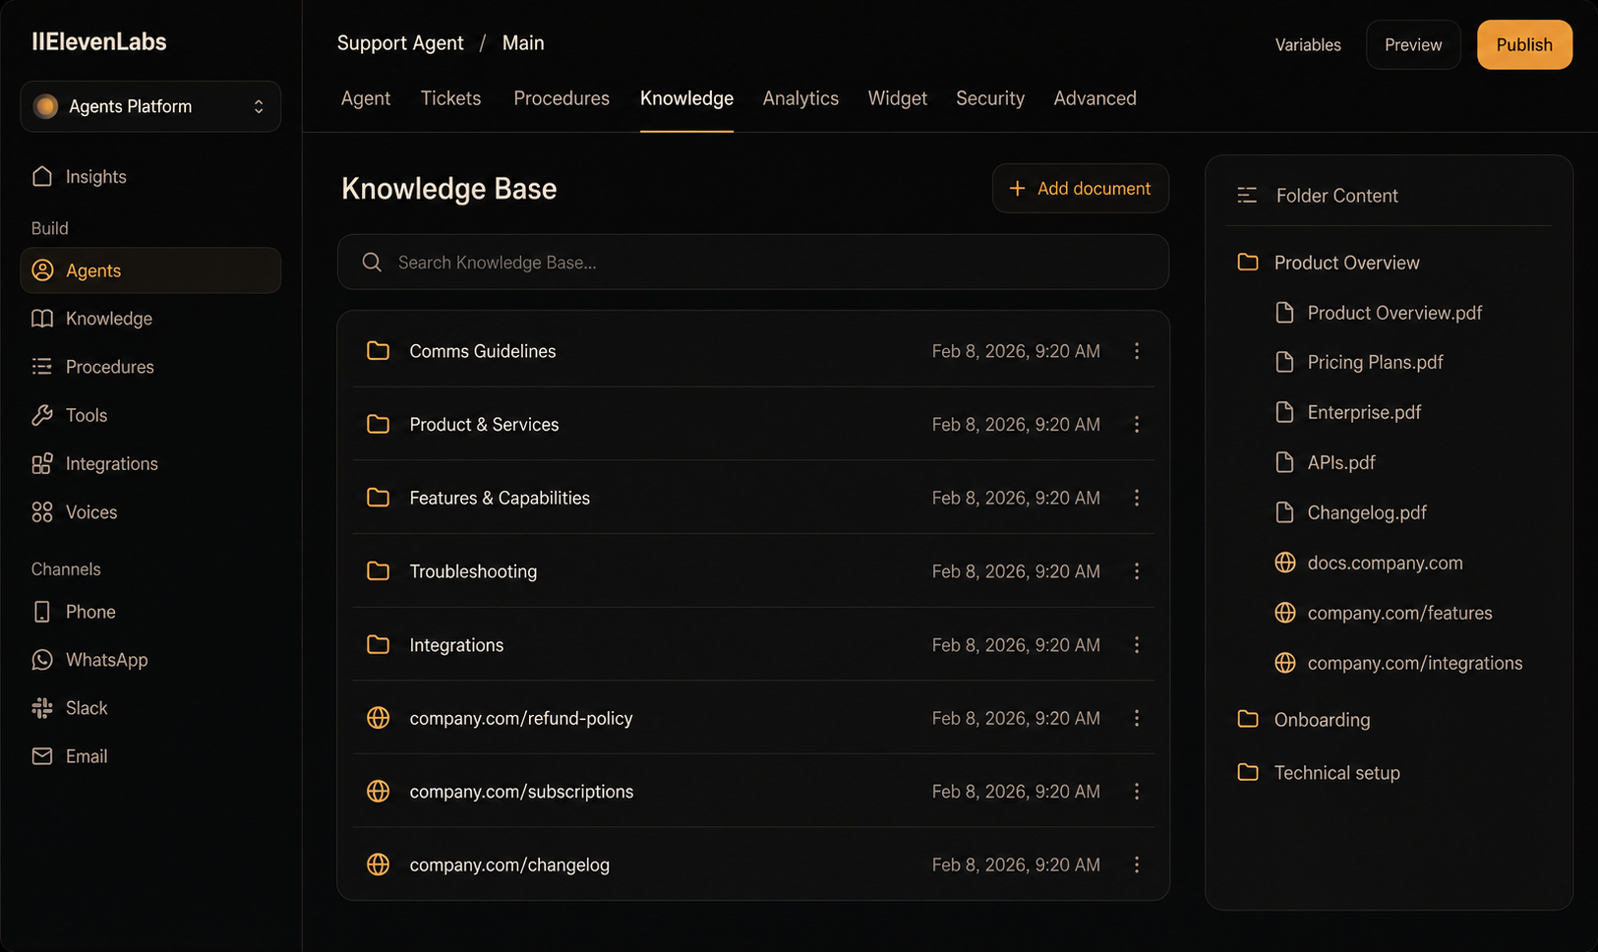Select the Phone channel
Image resolution: width=1598 pixels, height=952 pixels.
(74, 612)
